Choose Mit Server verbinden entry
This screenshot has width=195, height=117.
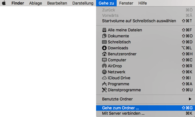point(123,113)
